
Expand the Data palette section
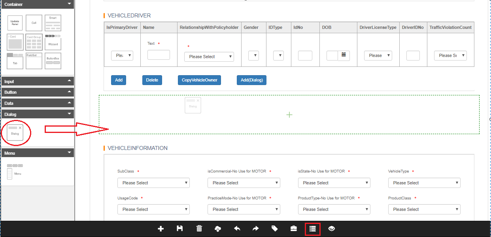coord(37,103)
